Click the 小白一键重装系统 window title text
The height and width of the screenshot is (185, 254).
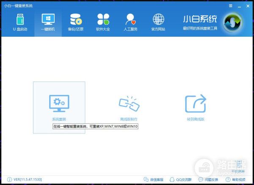tap(18, 6)
